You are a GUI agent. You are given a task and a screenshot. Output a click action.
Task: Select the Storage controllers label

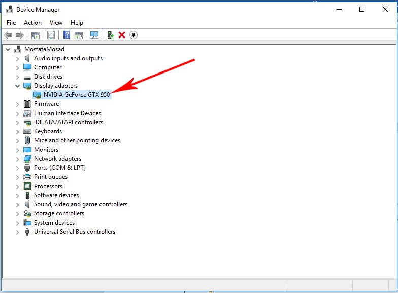click(x=59, y=213)
